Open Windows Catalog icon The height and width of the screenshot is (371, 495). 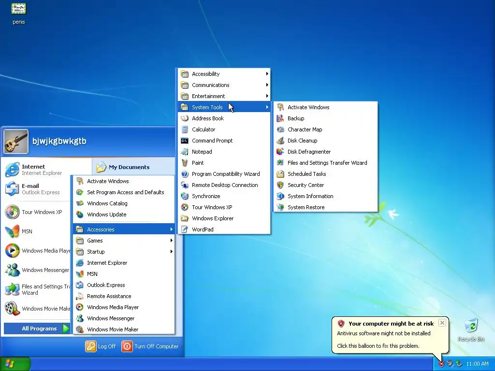[80, 203]
